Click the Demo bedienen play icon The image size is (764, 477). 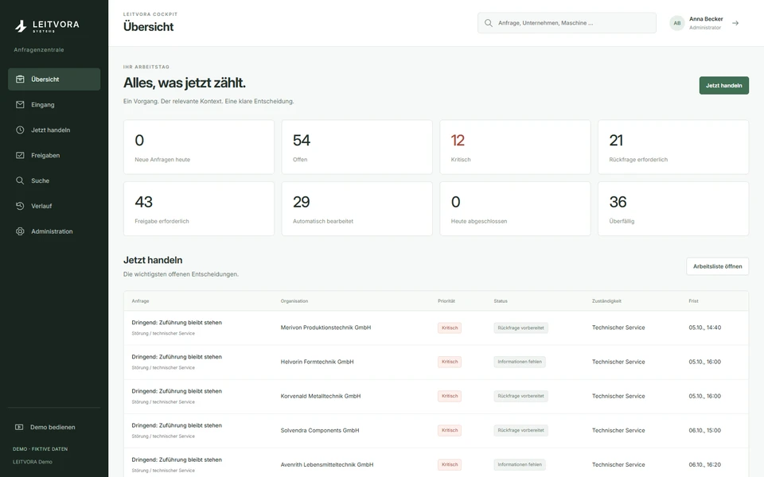[x=19, y=427]
